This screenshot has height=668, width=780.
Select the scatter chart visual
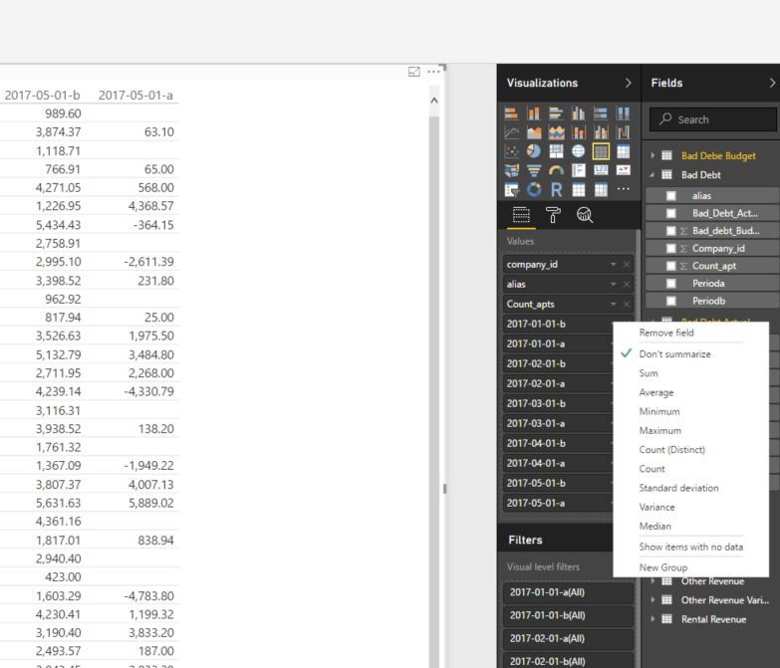(511, 151)
